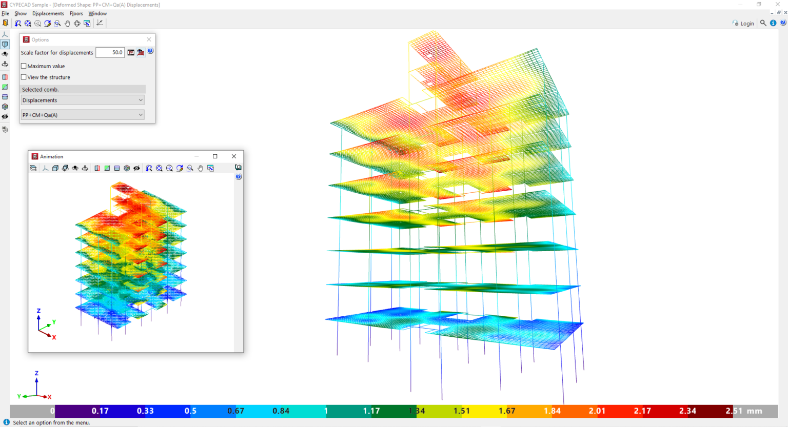Open the Show menu
This screenshot has width=788, height=427.
tap(21, 13)
